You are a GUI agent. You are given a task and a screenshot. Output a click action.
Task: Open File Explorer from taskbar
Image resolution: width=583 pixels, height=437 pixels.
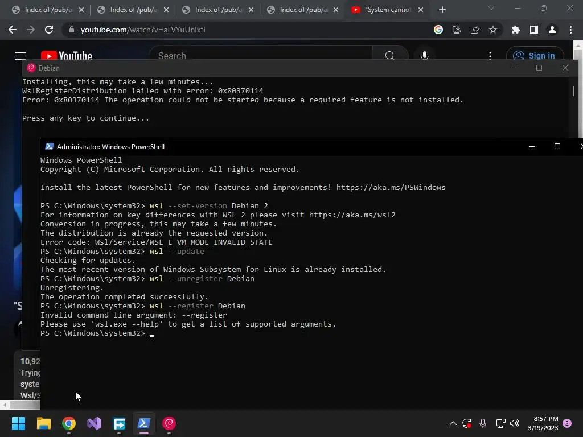[43, 423]
